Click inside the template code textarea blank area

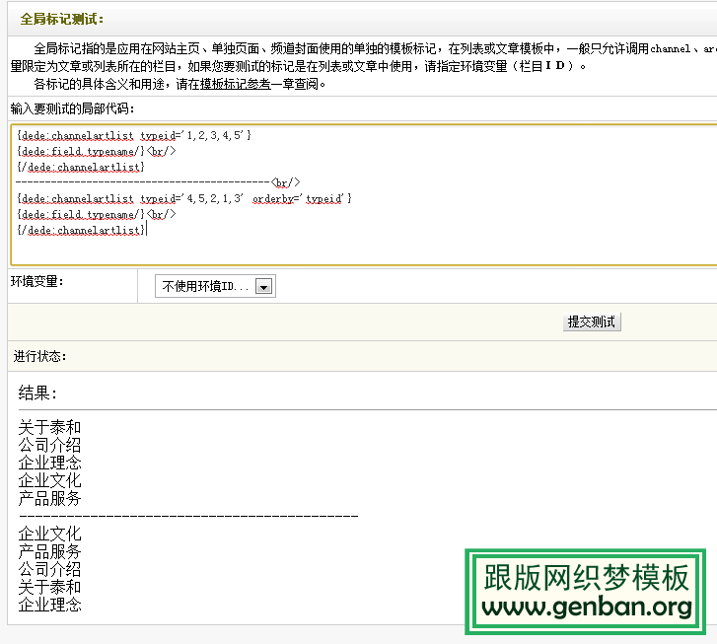pyautogui.click(x=444, y=249)
